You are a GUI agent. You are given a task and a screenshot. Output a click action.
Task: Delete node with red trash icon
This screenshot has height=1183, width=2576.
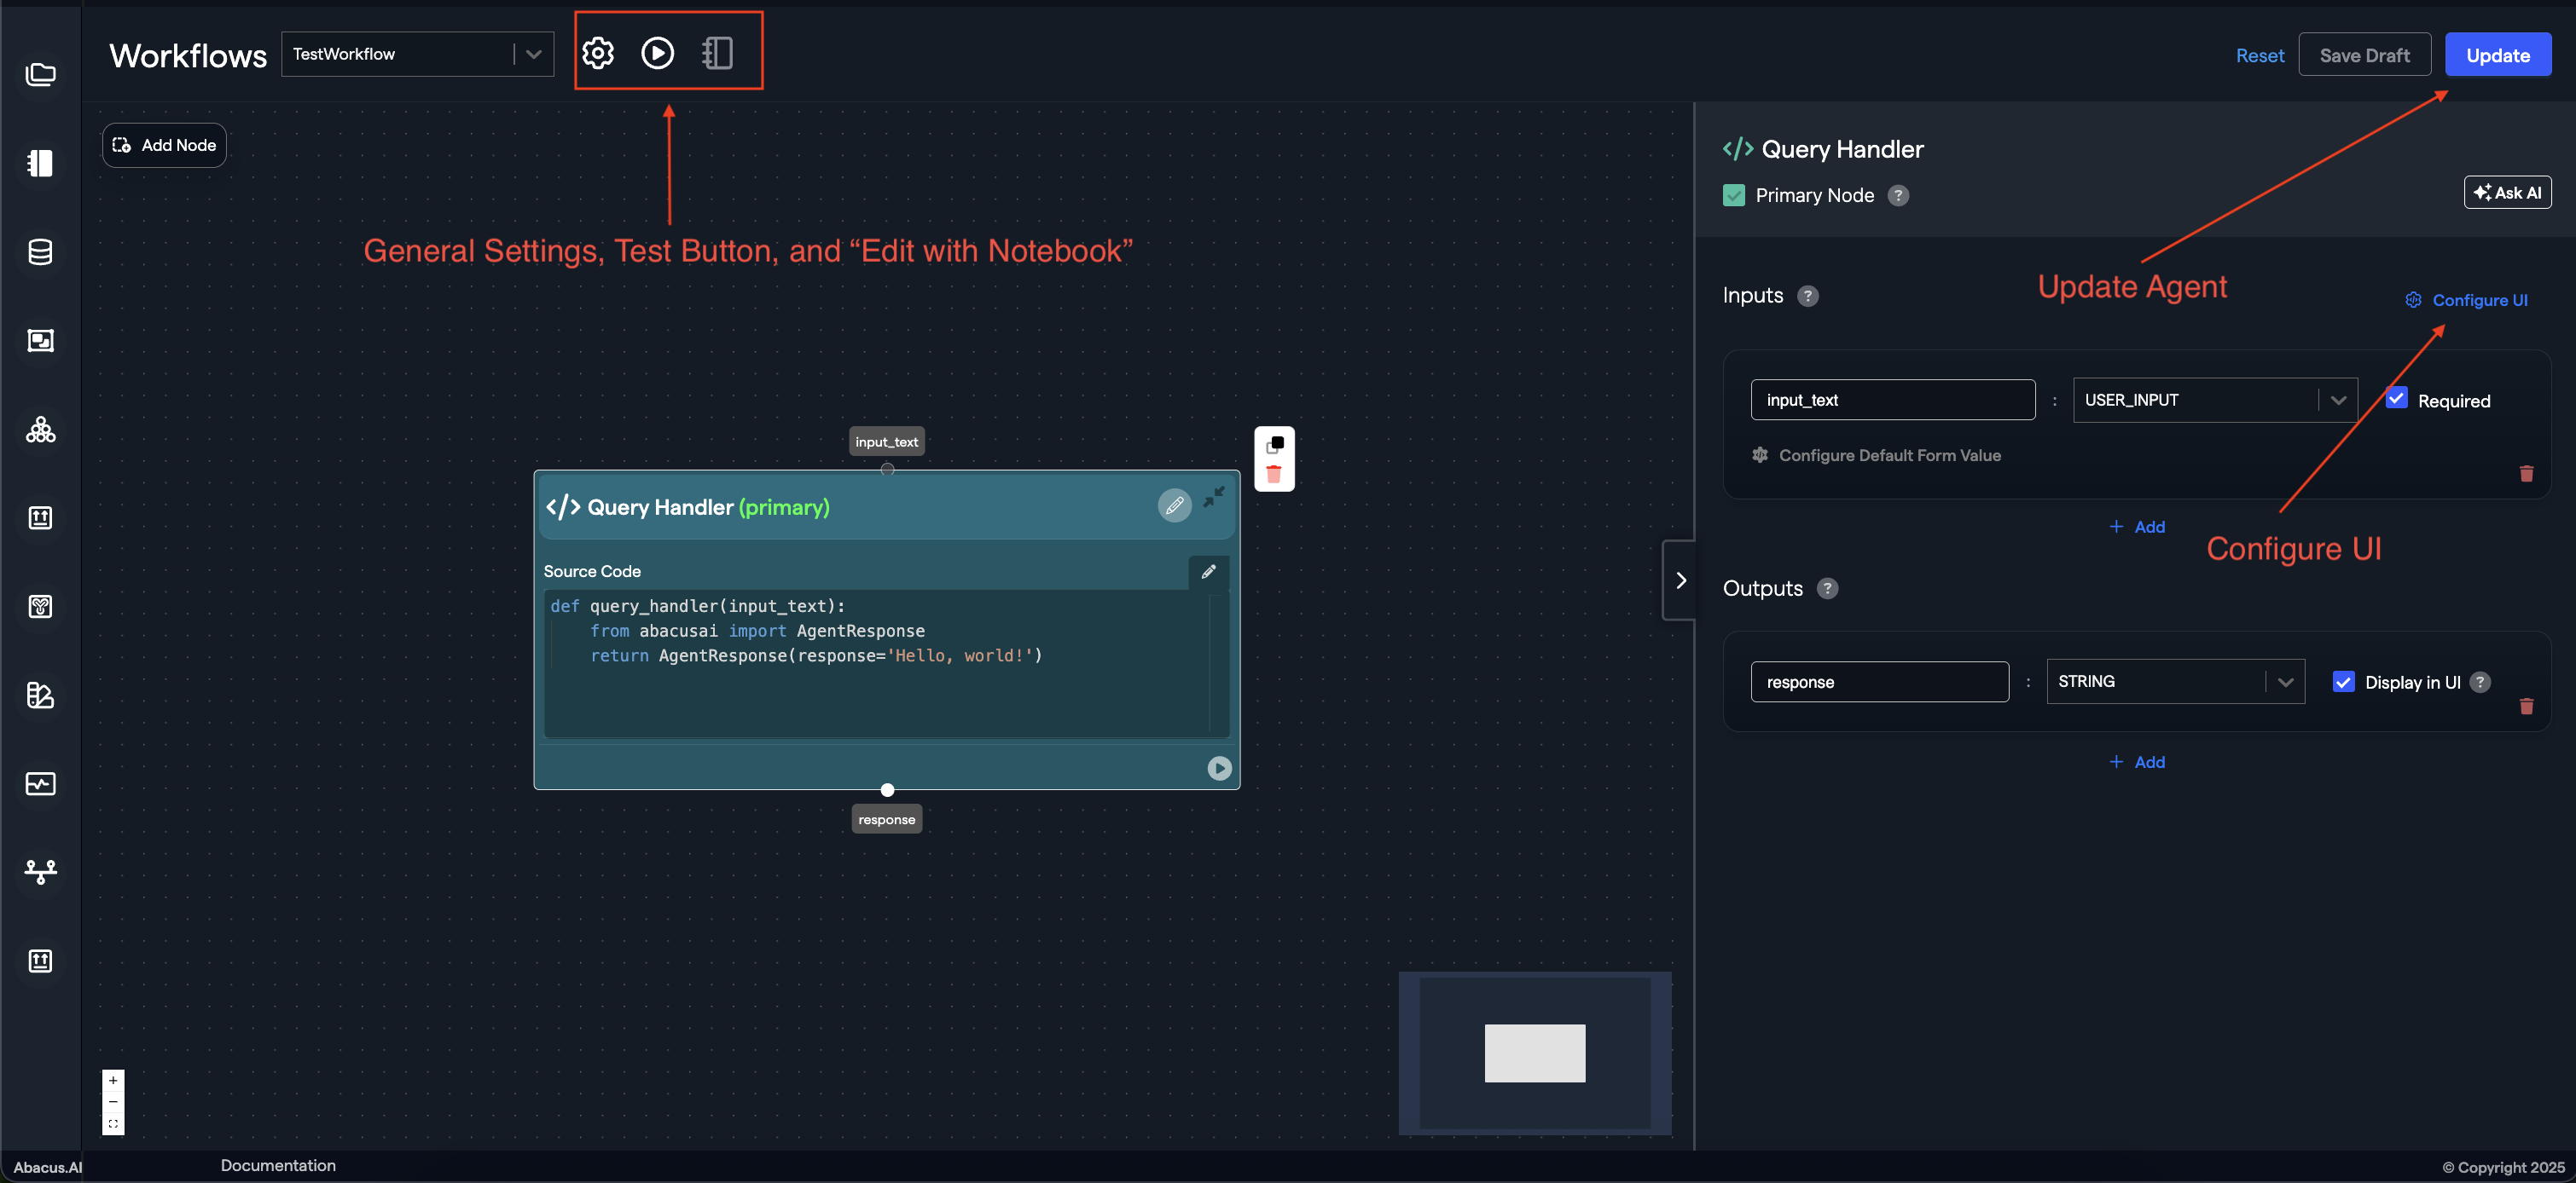coord(1274,475)
